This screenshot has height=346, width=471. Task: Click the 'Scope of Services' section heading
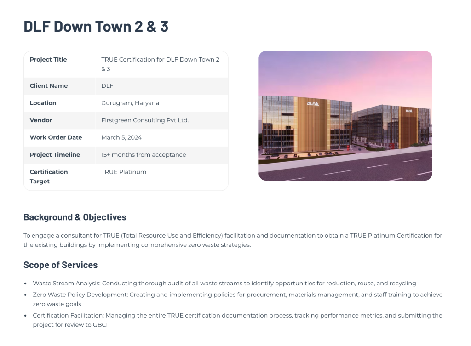pyautogui.click(x=61, y=265)
